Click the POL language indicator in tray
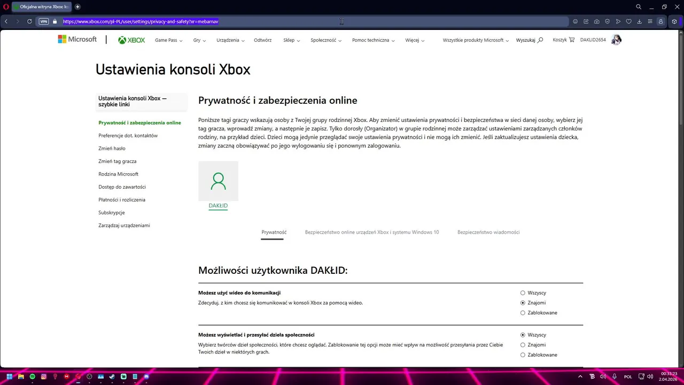This screenshot has height=385, width=684. tap(628, 376)
